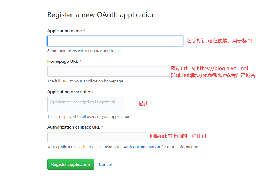Screen dimensions: 266x184
Task: Click the "Register a new OAuth application" heading
Action: (x=101, y=15)
